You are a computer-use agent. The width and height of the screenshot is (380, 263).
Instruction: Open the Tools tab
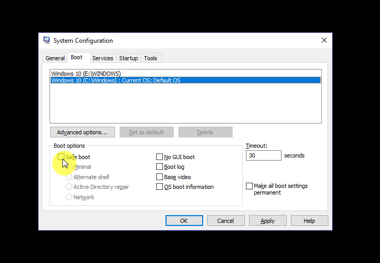tap(151, 58)
